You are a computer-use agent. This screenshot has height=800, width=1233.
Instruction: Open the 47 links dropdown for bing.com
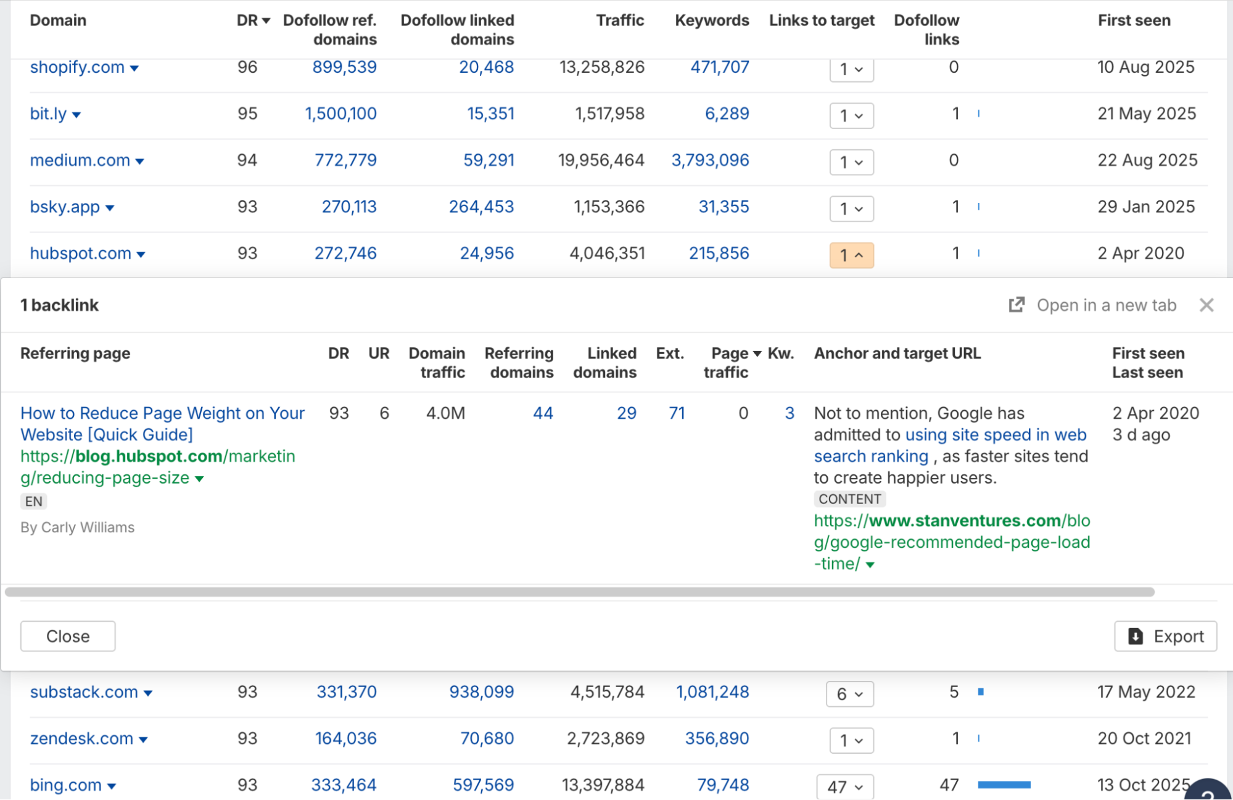point(844,786)
